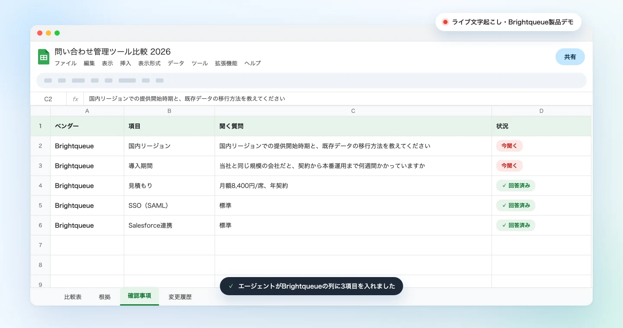Click the green Sheets logo icon

pyautogui.click(x=44, y=57)
